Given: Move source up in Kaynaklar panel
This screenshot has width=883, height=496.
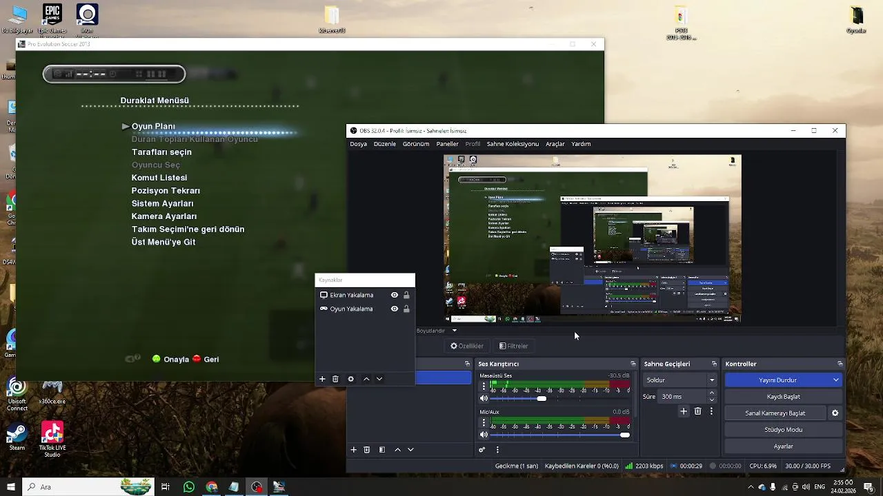Looking at the screenshot, I should [366, 379].
